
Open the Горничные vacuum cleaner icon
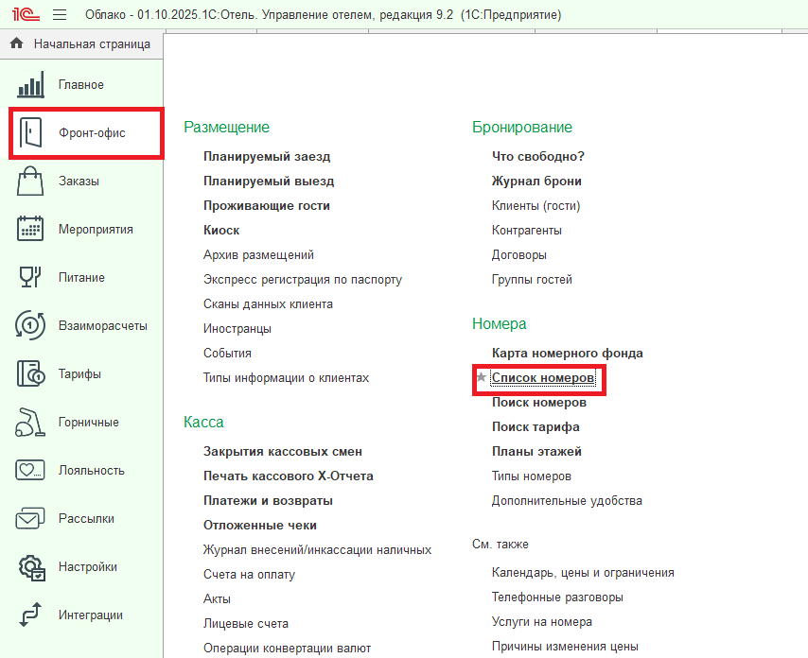point(30,422)
